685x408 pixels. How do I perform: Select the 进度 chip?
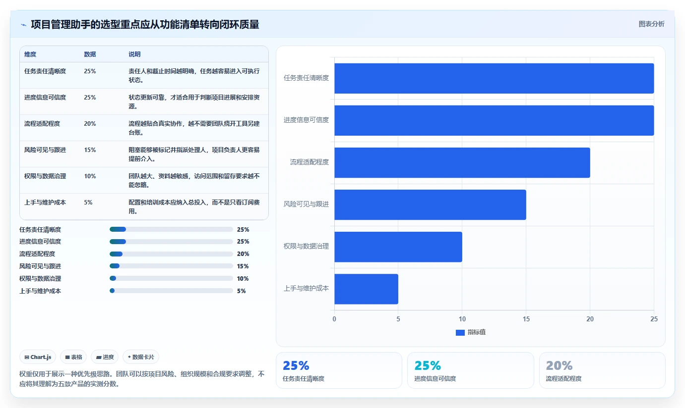pos(105,357)
